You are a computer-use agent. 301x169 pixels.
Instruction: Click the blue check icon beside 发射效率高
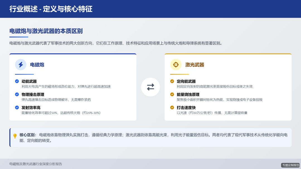pyautogui.click(x=17, y=107)
